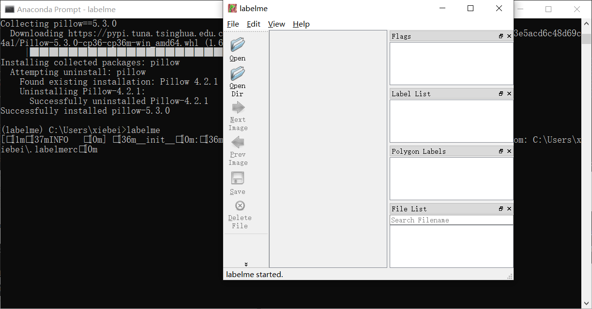Click the Search Filename input field
The height and width of the screenshot is (309, 592).
pyautogui.click(x=450, y=220)
